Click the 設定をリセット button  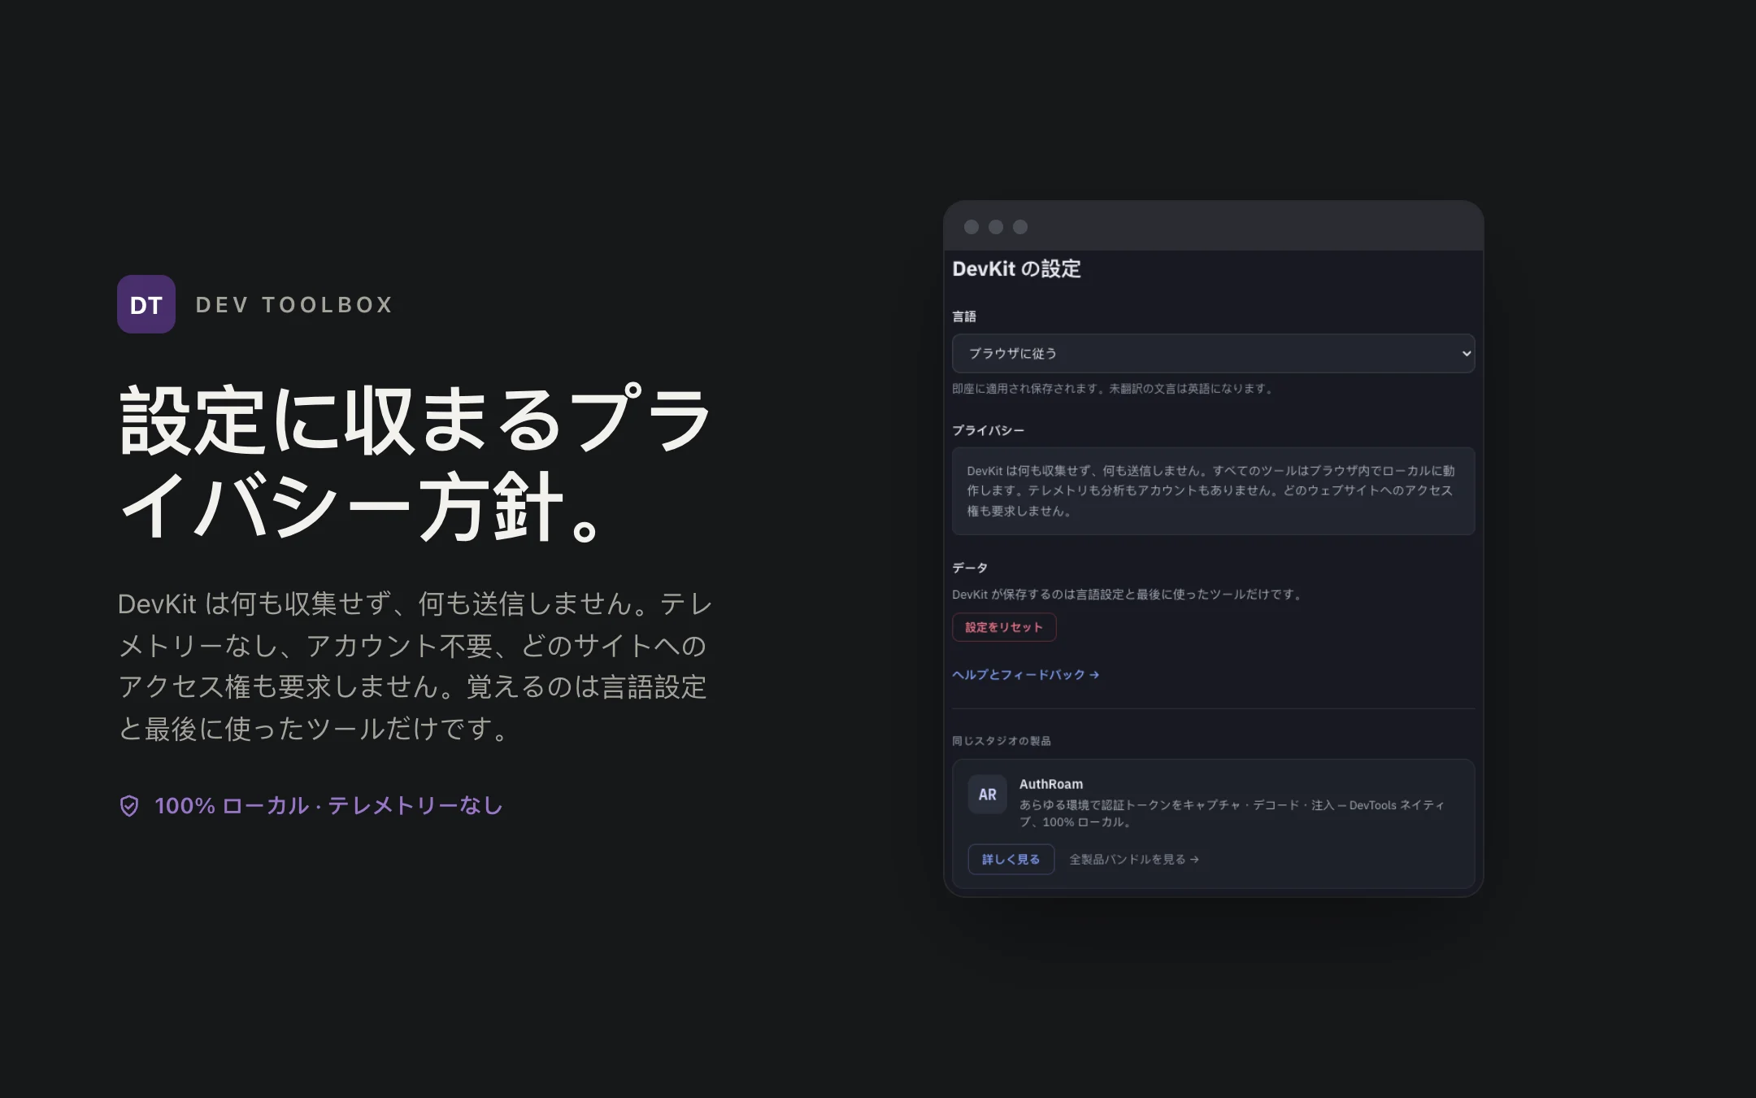coord(1004,627)
